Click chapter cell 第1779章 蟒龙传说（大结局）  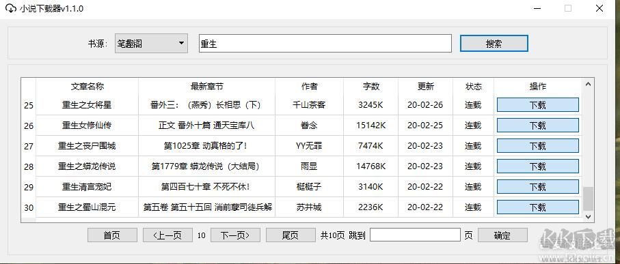[207, 166]
